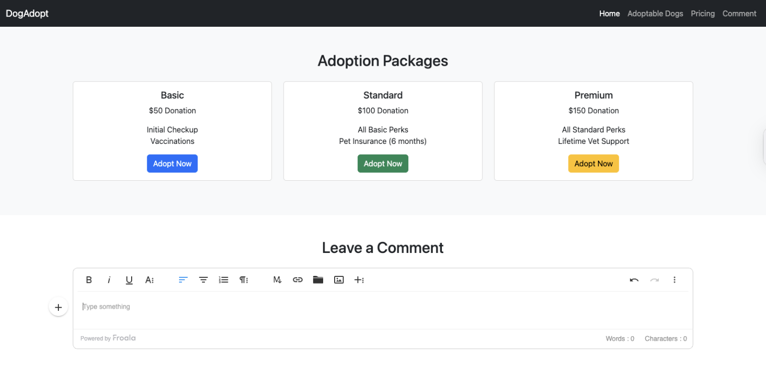Apply bold formatting in the comment editor
Image resolution: width=766 pixels, height=372 pixels.
tap(89, 279)
